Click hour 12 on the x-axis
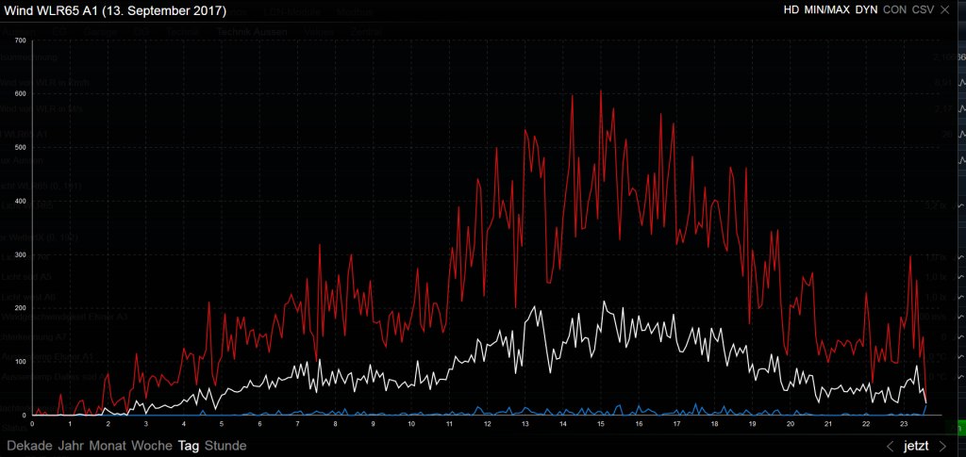 487,423
